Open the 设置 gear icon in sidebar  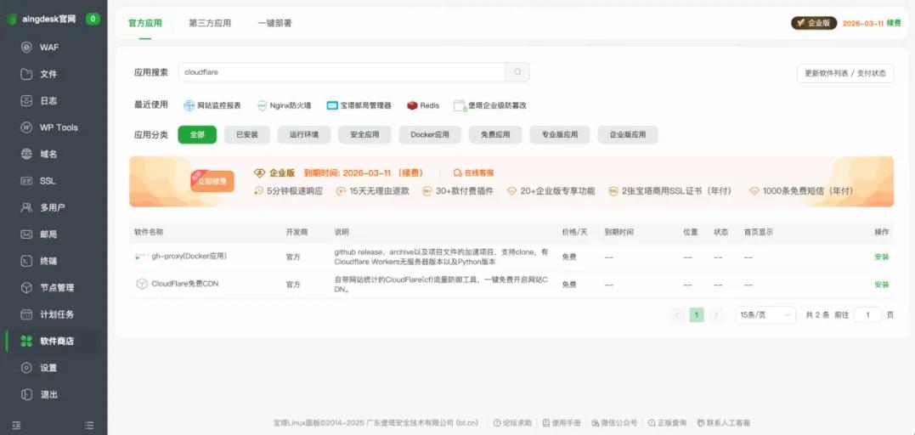(x=26, y=368)
